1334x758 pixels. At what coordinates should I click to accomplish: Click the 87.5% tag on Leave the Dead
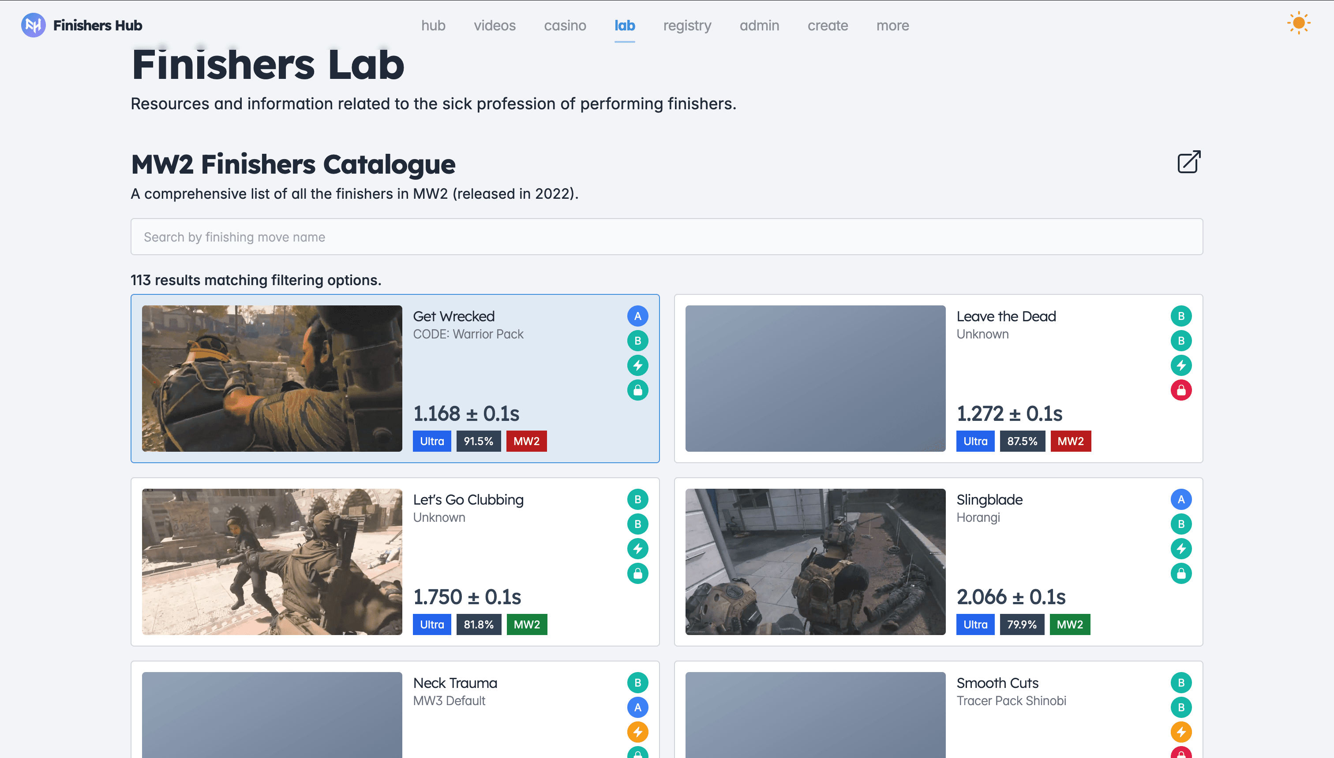1022,441
